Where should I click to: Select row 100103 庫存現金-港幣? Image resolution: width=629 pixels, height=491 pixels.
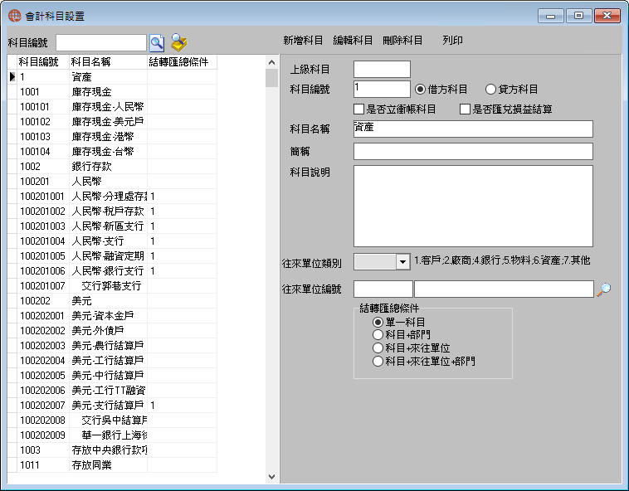(112, 137)
